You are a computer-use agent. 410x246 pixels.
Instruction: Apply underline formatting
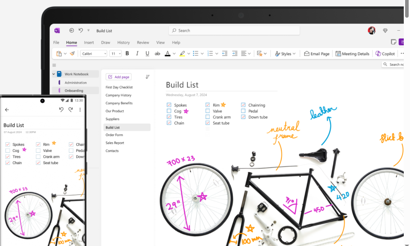click(147, 53)
